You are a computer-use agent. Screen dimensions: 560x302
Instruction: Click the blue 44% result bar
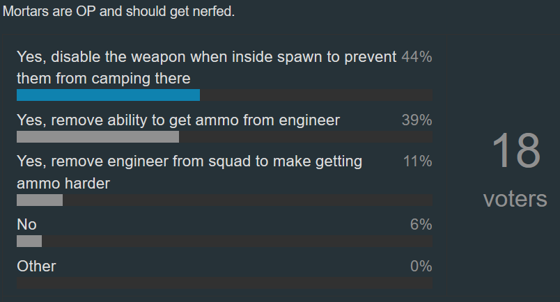[108, 95]
